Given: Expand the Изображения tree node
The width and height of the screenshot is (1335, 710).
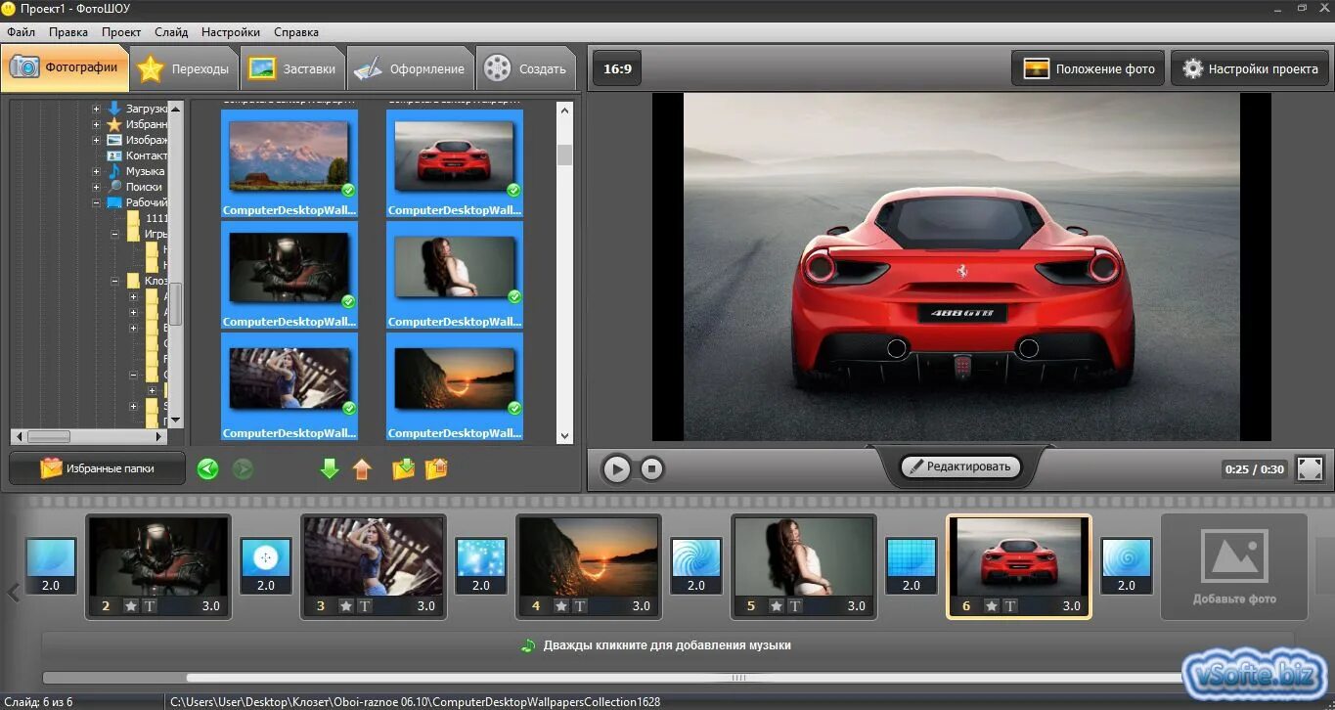Looking at the screenshot, I should point(96,140).
